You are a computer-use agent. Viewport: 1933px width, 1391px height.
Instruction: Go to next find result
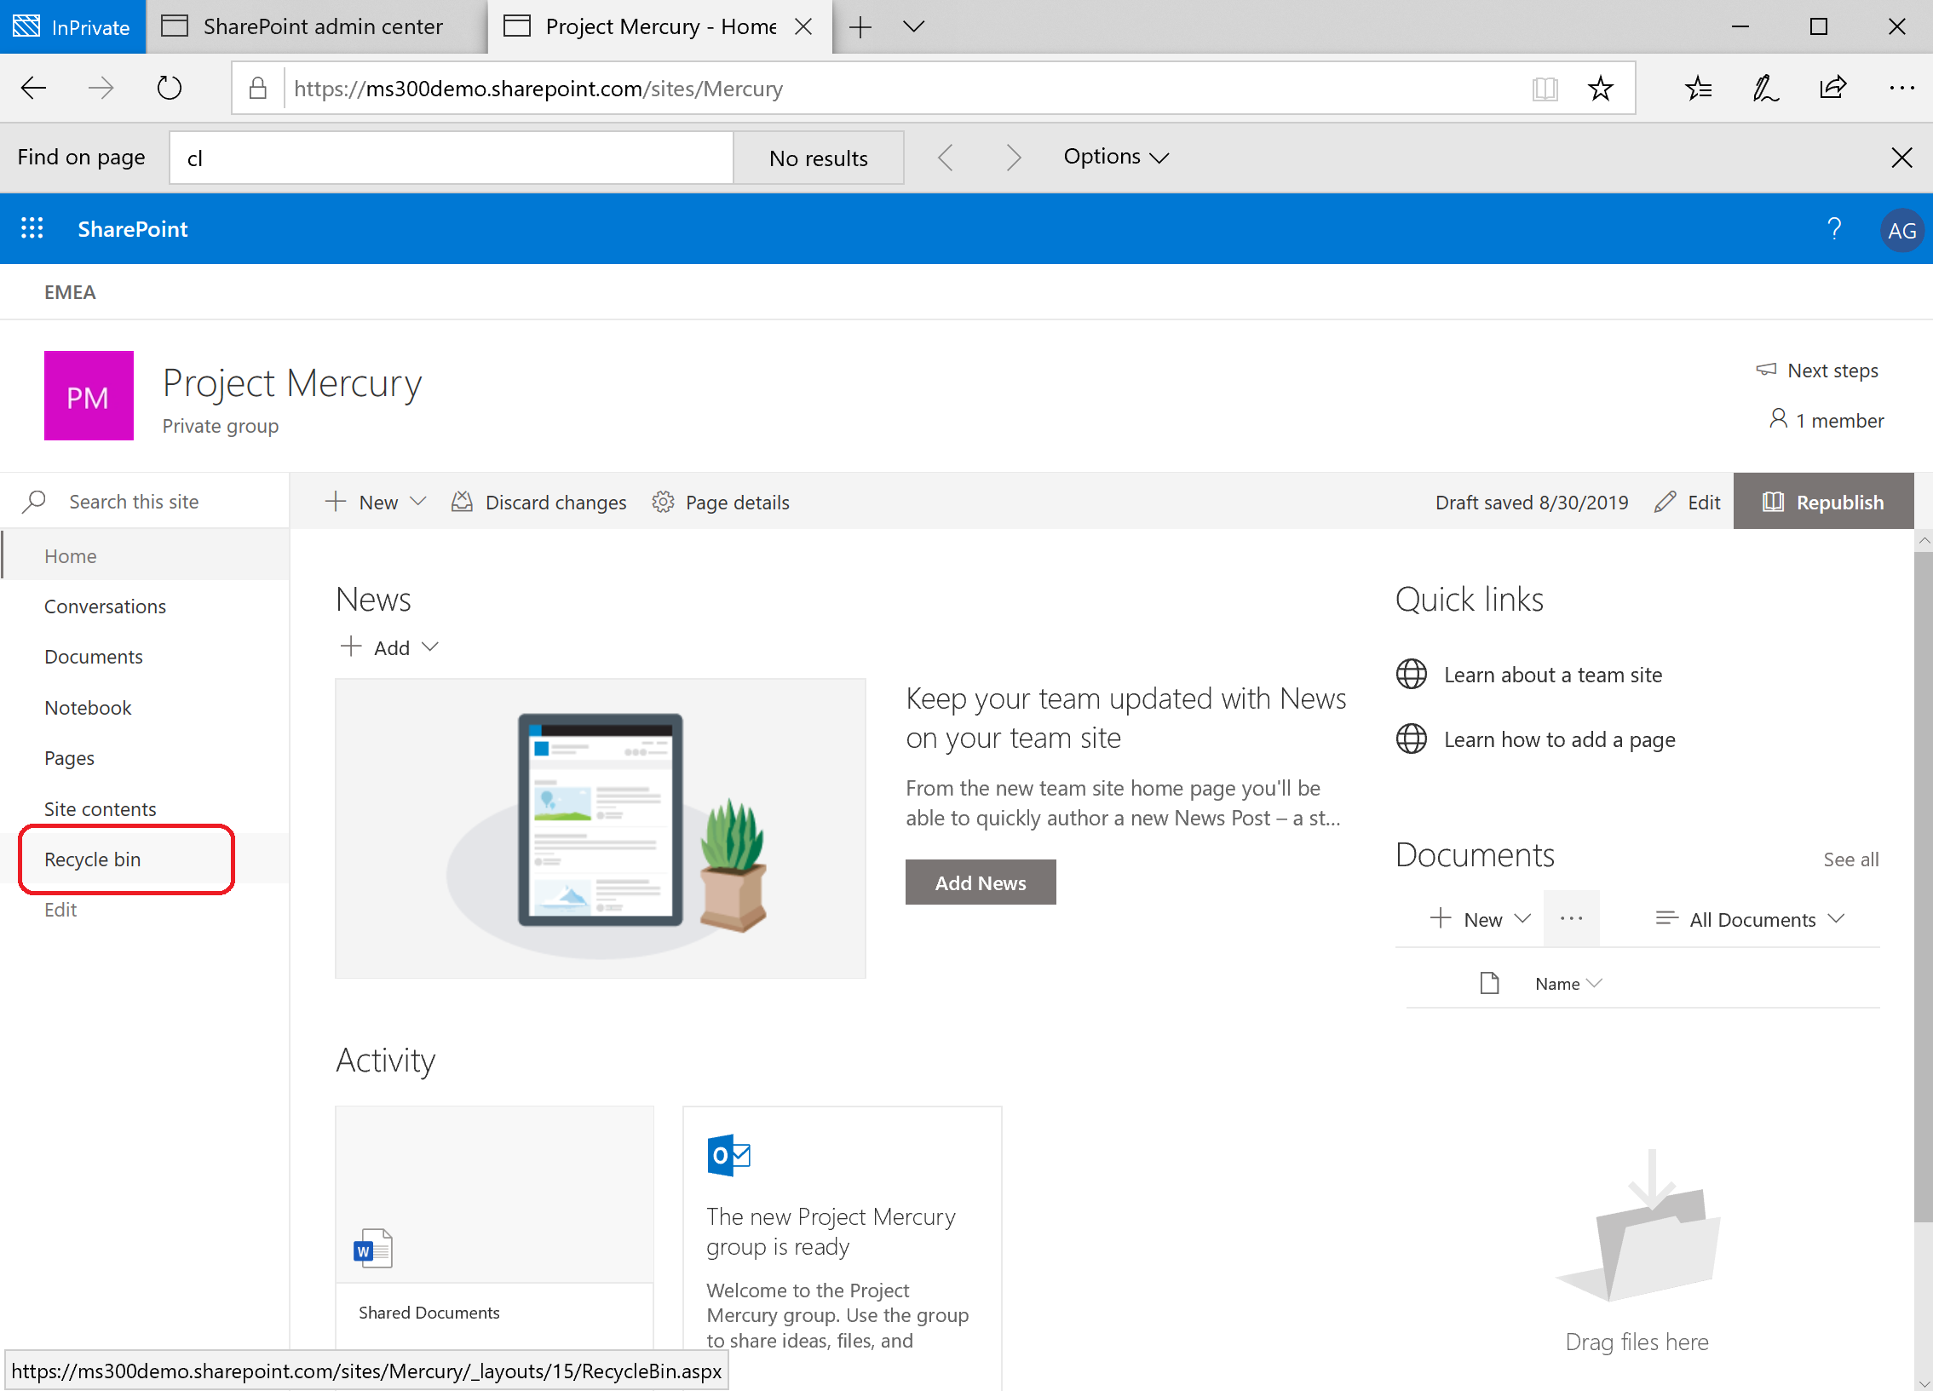tap(1014, 158)
